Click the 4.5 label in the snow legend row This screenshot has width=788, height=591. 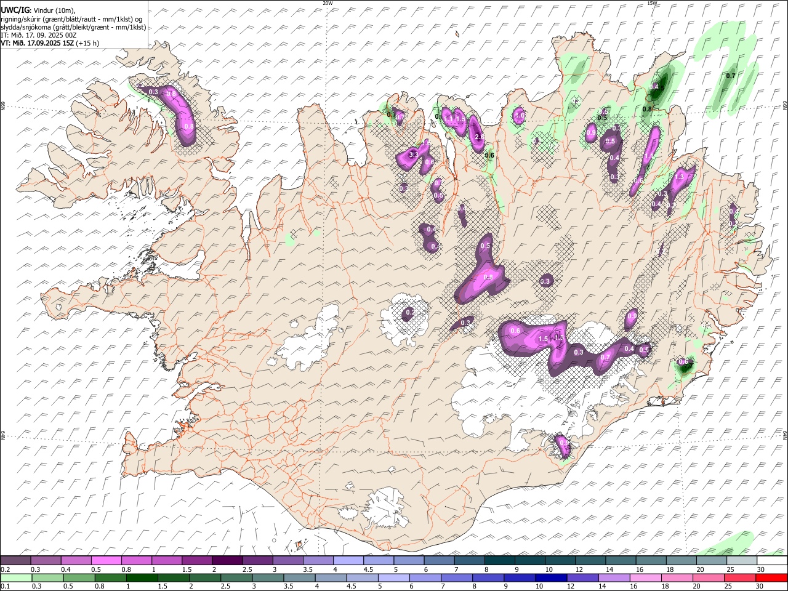coord(368,569)
